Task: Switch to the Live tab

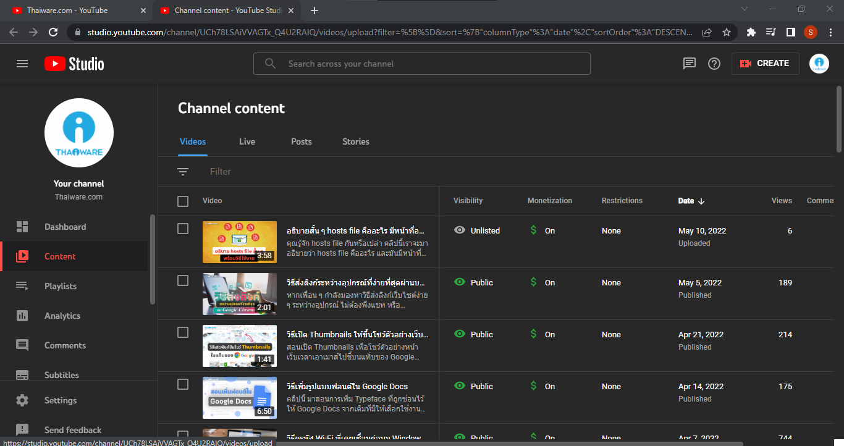Action: coord(247,141)
